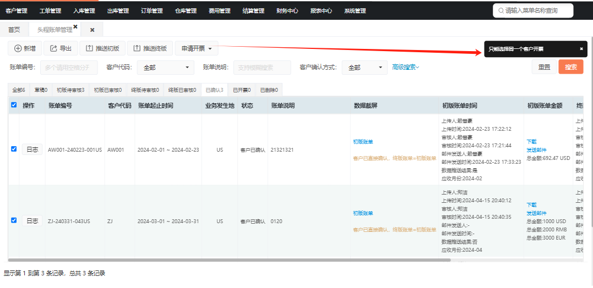This screenshot has height=288, width=593.
Task: Open the 出库管理 menu
Action: tap(118, 11)
